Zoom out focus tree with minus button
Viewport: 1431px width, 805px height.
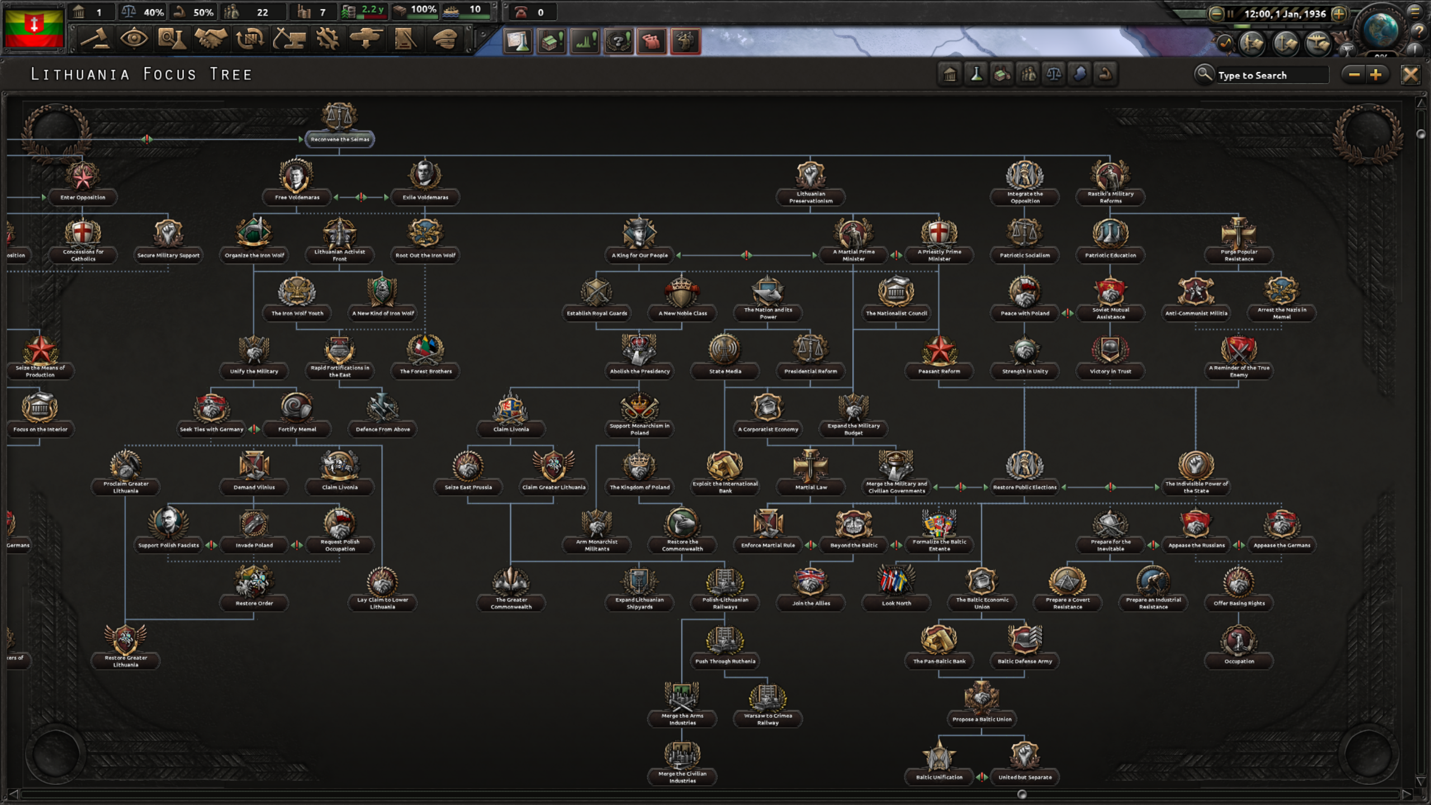(1354, 74)
